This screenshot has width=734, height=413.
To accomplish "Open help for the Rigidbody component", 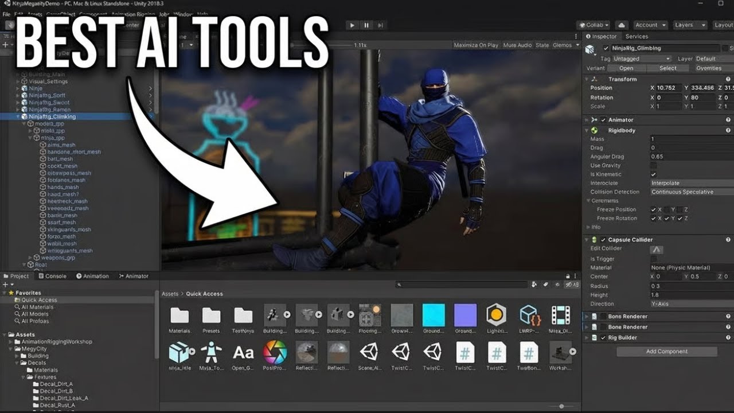I will click(728, 130).
